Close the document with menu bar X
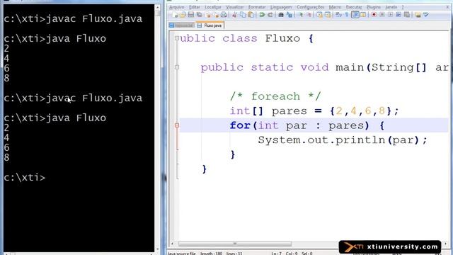 pos(447,7)
